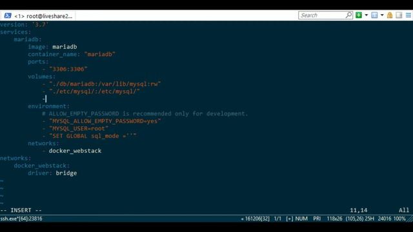The width and height of the screenshot is (413, 232).
Task: Click the magnifier icon in the search box
Action: (x=348, y=15)
